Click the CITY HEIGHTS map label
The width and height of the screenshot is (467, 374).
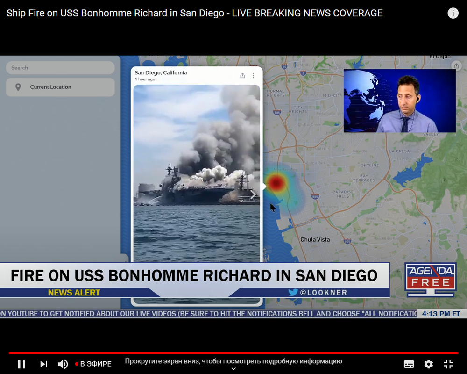[298, 109]
